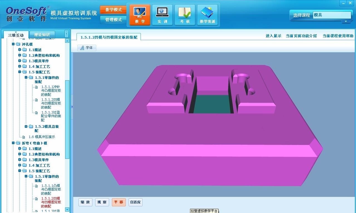
Task: Switch to 教学模式 teaching mode
Action: 113,10
